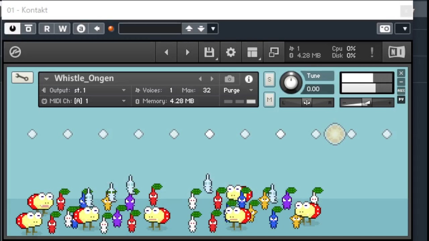Open the preset management dropdown

pos(213,29)
